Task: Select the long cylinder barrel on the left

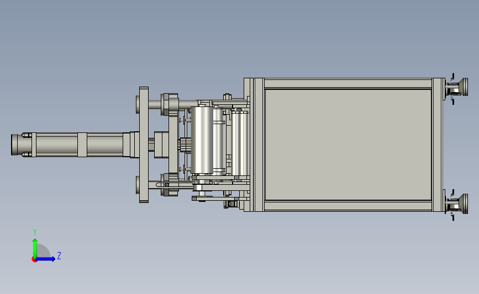Action: pos(80,145)
